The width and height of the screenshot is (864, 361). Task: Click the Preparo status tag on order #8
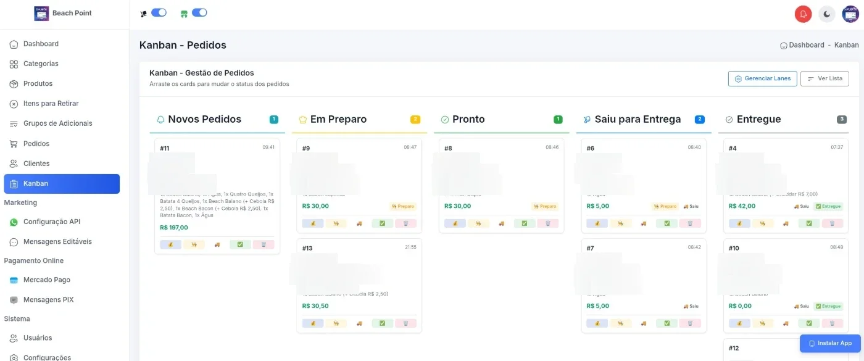point(545,206)
